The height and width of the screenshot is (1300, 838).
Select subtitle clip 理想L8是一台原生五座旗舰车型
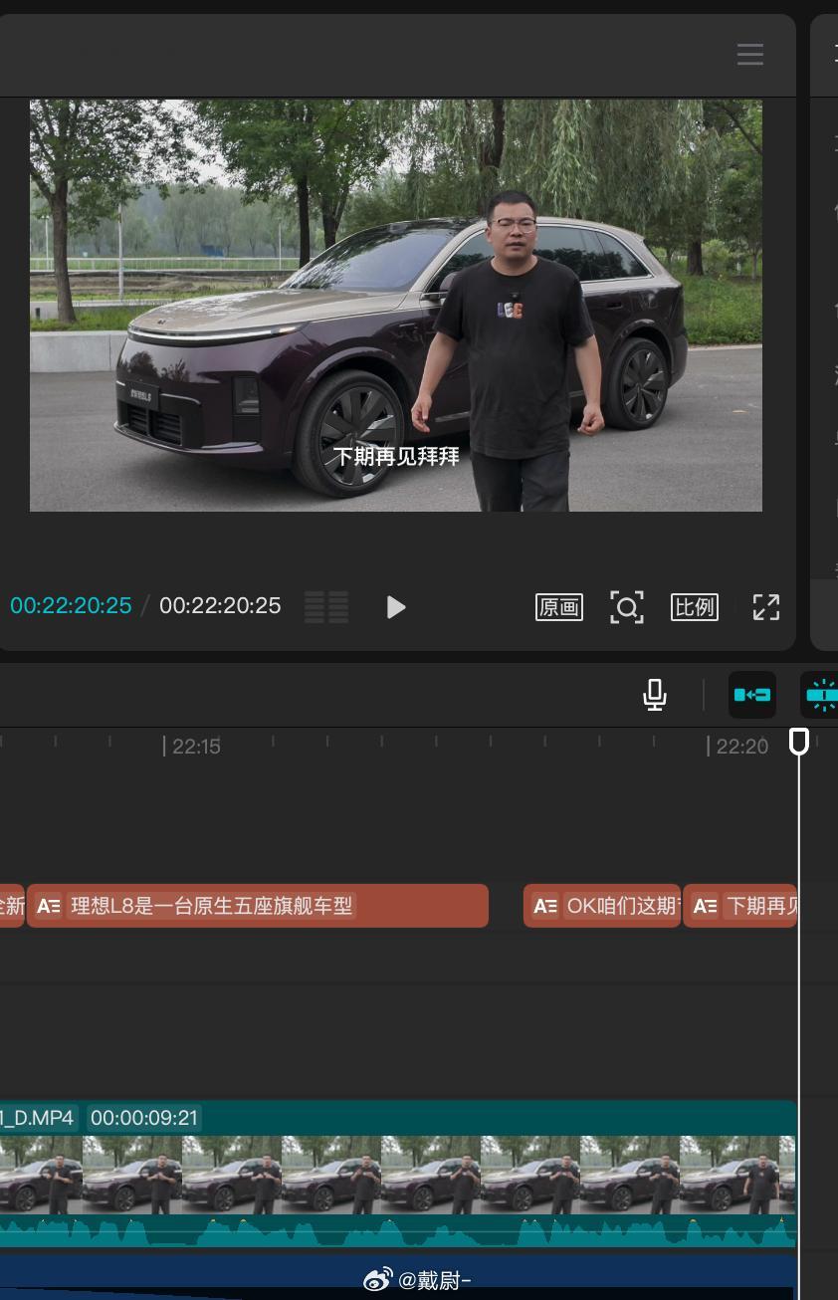coord(257,906)
